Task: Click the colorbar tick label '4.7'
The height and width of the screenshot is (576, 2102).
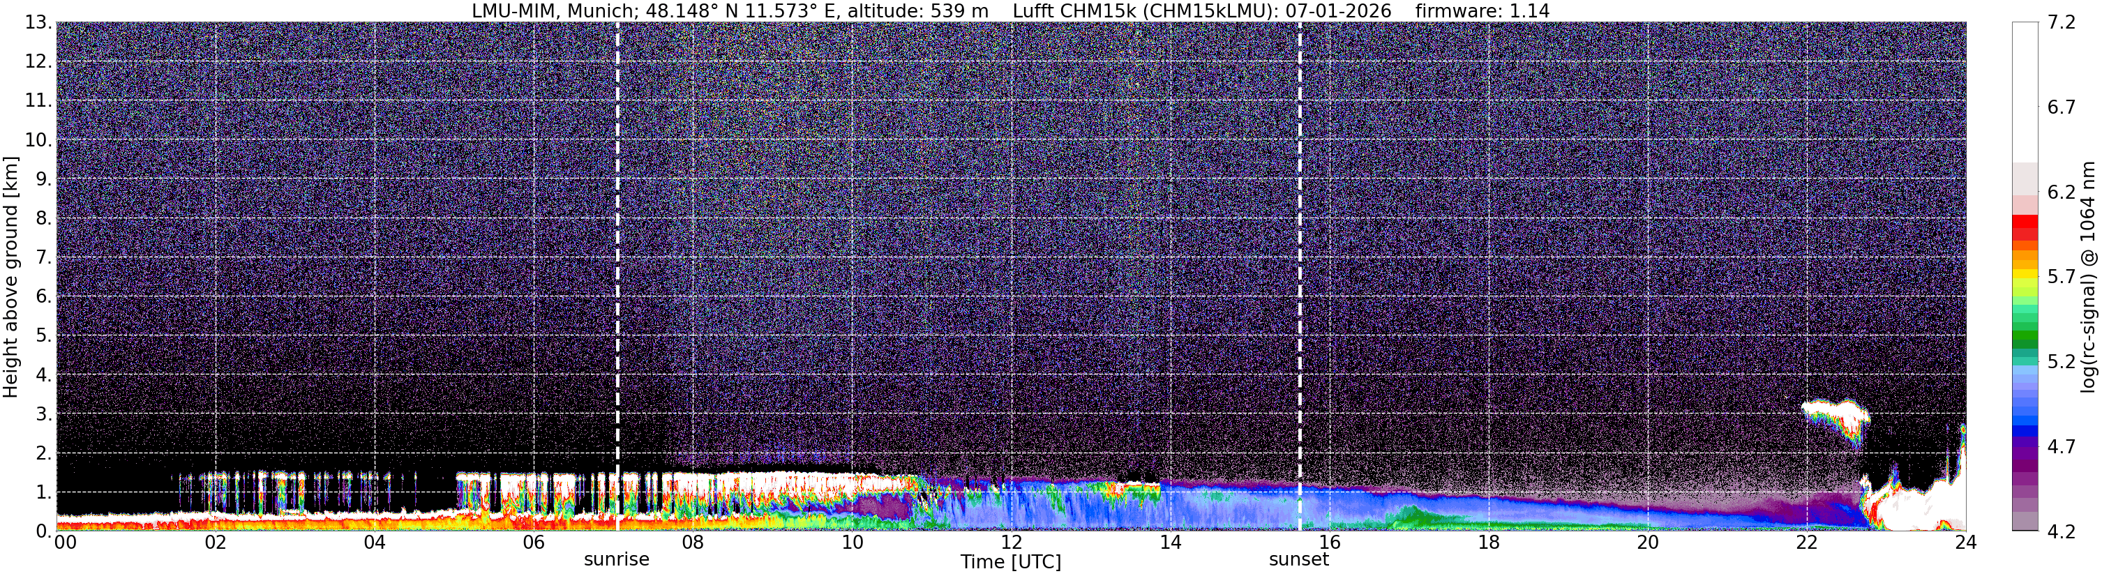Action: click(x=2062, y=446)
